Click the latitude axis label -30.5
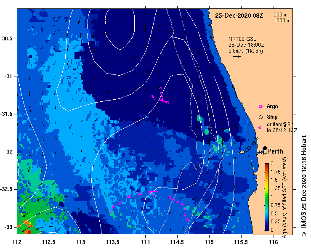This screenshot has width=311, height=249. pos(6,39)
